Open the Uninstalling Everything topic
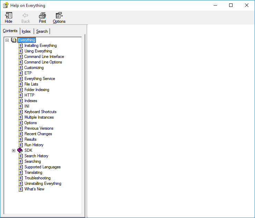This screenshot has height=218, width=255. click(43, 184)
